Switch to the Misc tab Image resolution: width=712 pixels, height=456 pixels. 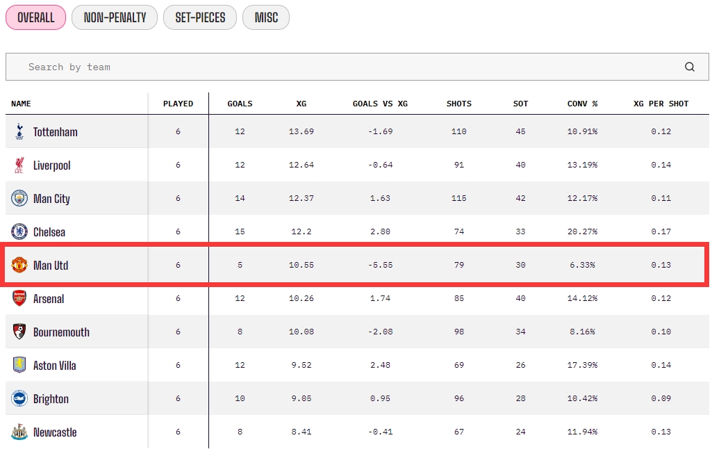[x=266, y=17]
